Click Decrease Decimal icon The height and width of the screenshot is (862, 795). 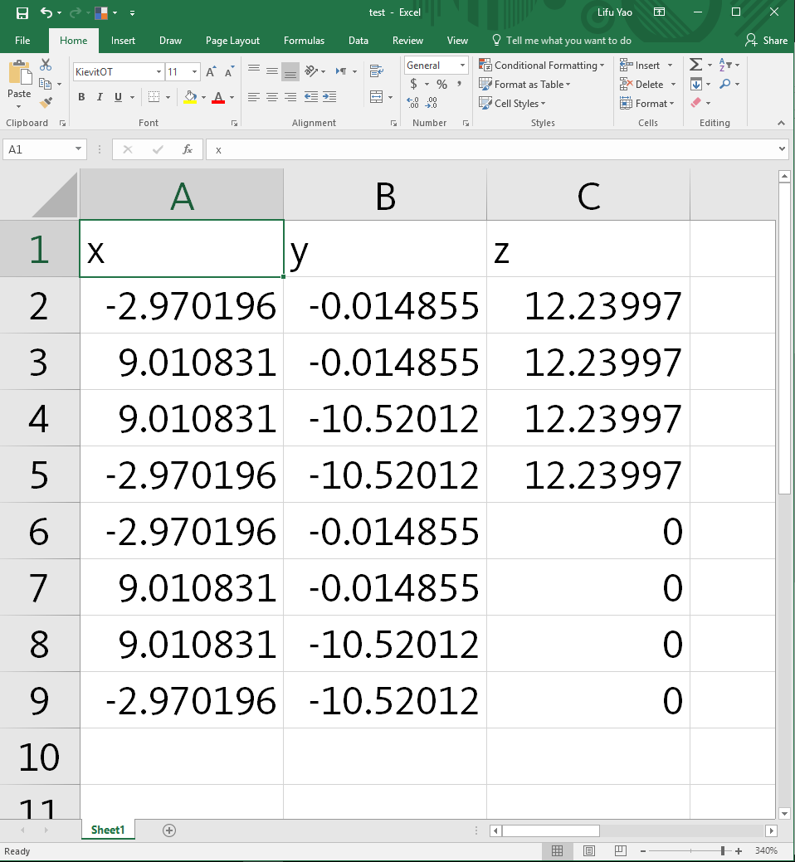click(432, 103)
